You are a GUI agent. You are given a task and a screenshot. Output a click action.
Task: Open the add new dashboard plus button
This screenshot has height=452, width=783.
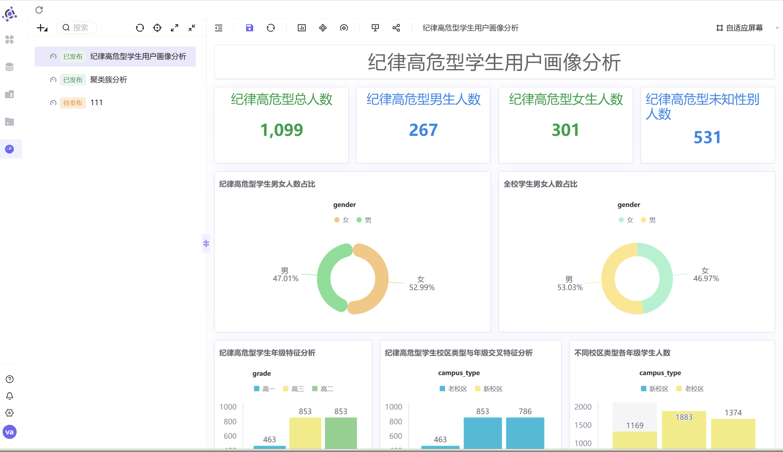[42, 28]
